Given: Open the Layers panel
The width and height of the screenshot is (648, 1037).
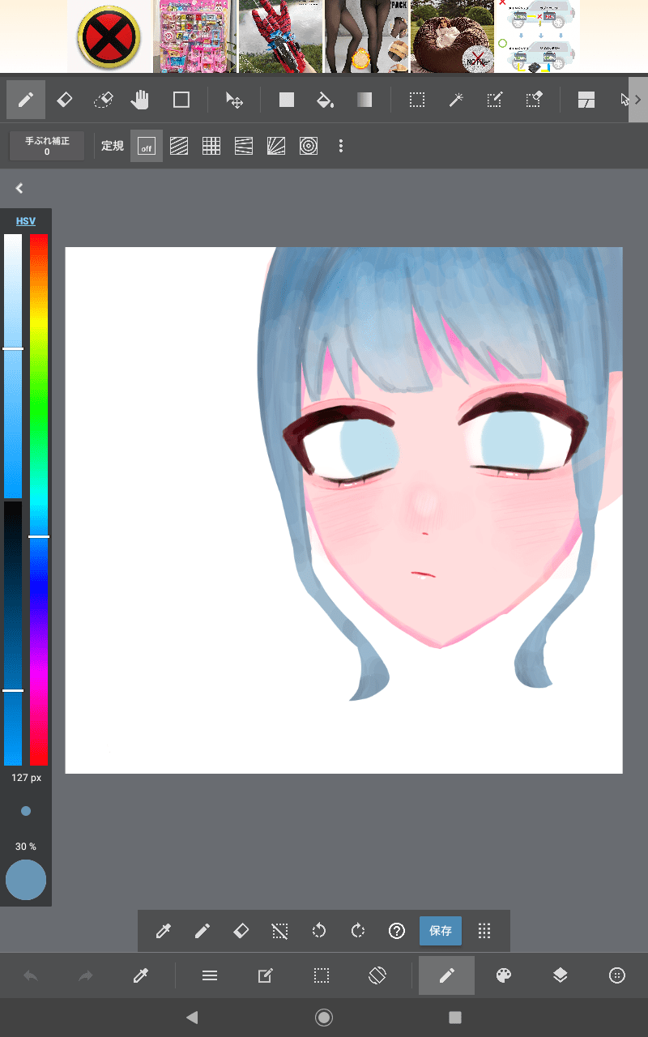Looking at the screenshot, I should [x=560, y=975].
